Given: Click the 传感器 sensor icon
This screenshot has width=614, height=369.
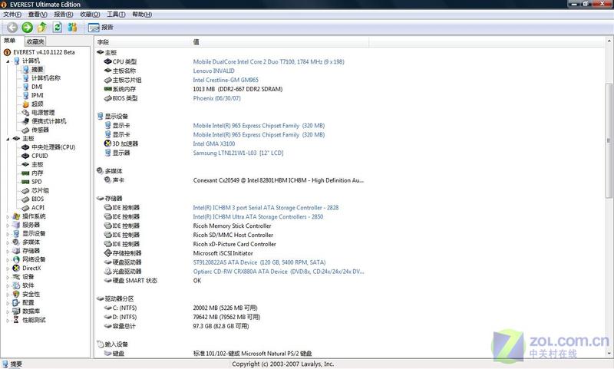Looking at the screenshot, I should coord(25,130).
